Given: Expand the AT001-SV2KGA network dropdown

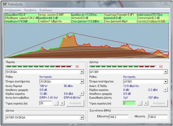Looking at the screenshot, I should point(82,117).
